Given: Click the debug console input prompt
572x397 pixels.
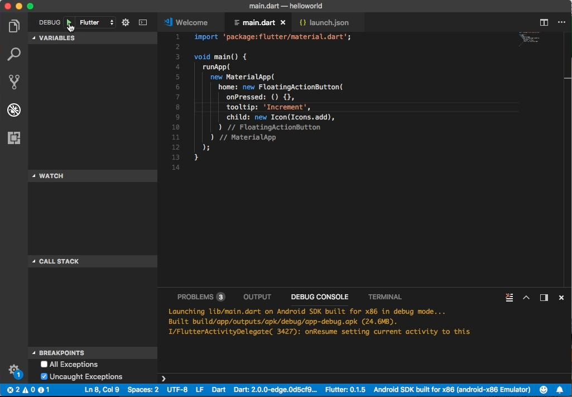Looking at the screenshot, I should (365, 379).
